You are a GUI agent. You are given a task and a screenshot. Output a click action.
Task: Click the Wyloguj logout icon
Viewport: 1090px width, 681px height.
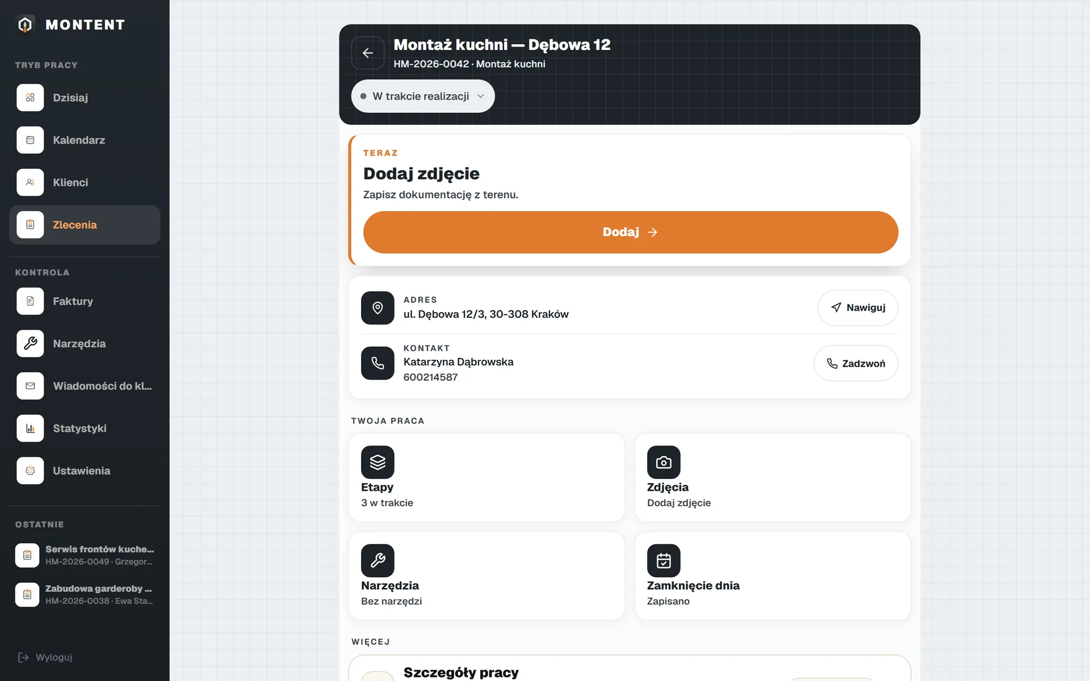[x=23, y=657]
